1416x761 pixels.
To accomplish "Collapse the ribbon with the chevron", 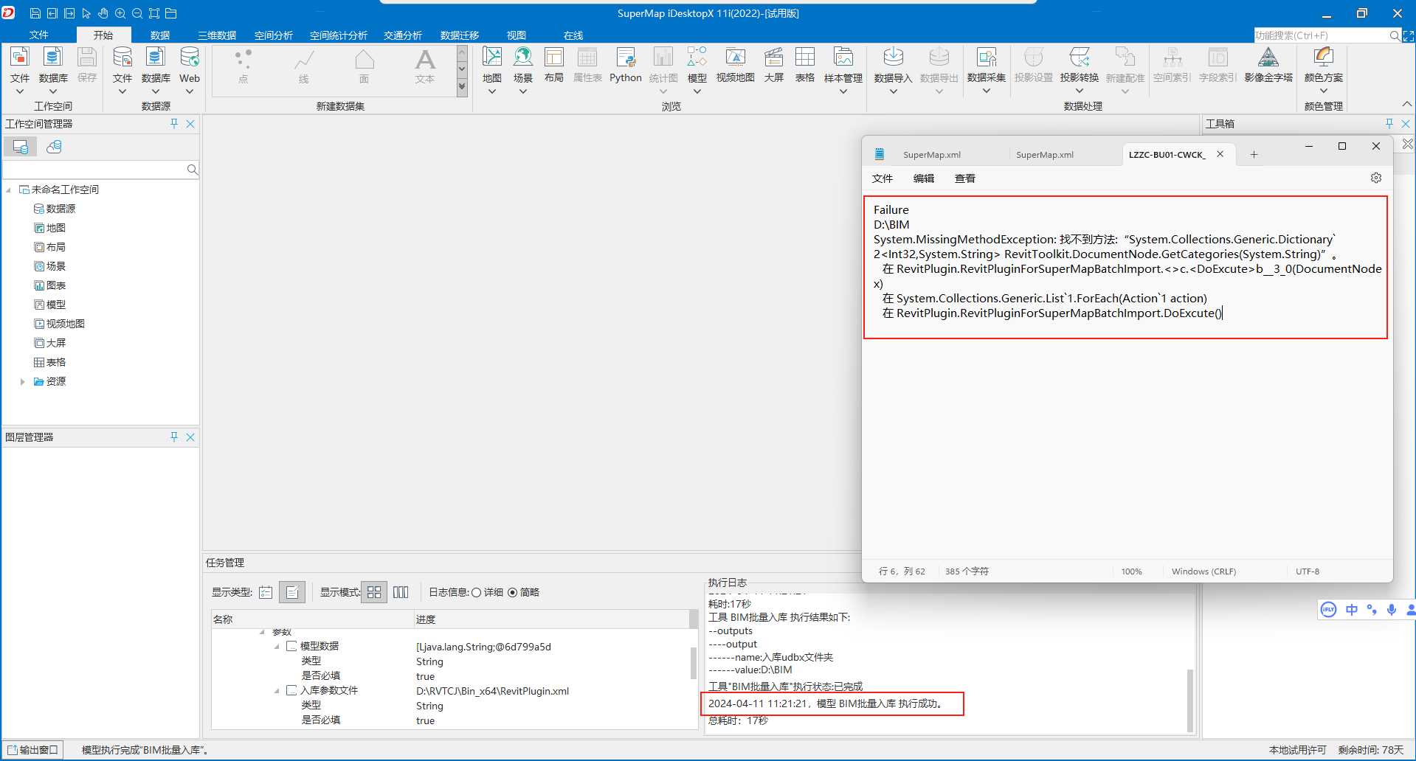I will coord(1407,104).
